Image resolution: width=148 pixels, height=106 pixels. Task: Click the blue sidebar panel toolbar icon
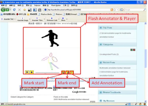coord(35,10)
